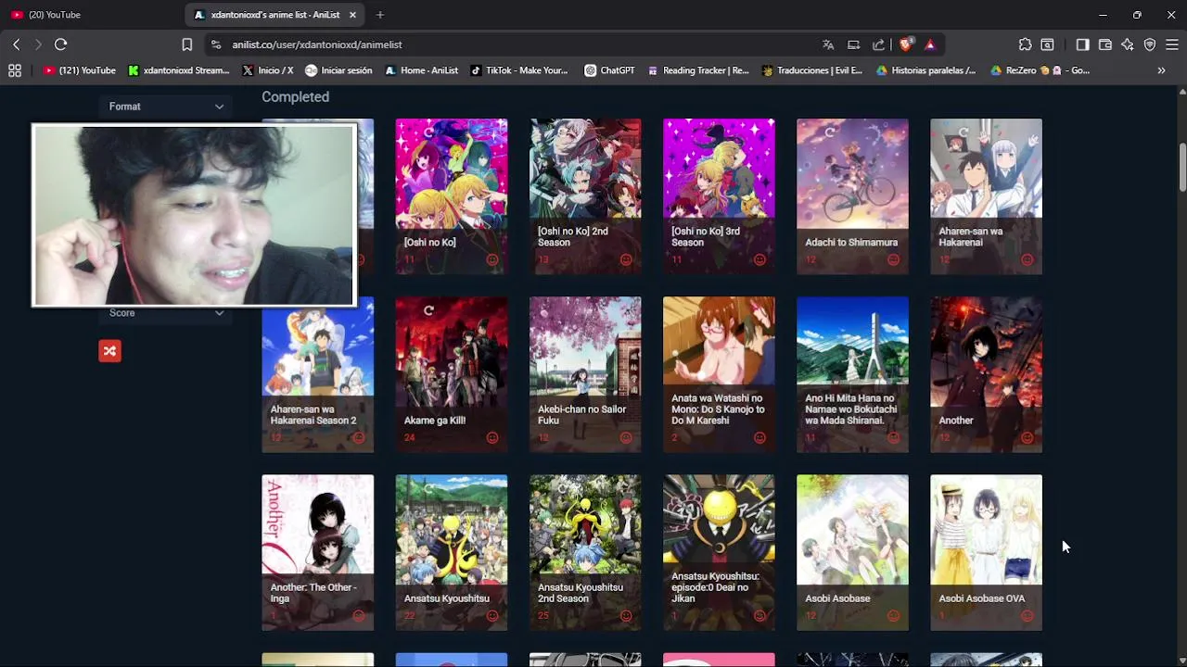Viewport: 1187px width, 667px height.
Task: Open the xdantonioxd Stream bookmark
Action: click(178, 70)
